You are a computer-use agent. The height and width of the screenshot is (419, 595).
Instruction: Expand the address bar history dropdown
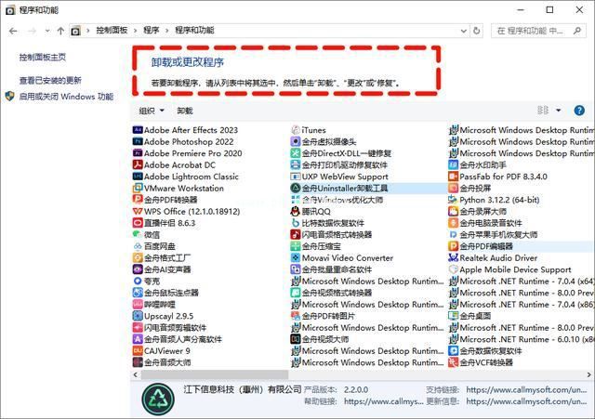coord(463,31)
